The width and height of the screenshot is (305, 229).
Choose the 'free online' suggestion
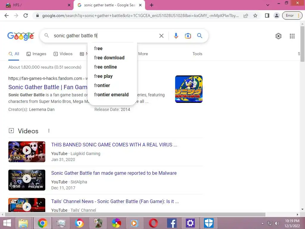pos(112,67)
